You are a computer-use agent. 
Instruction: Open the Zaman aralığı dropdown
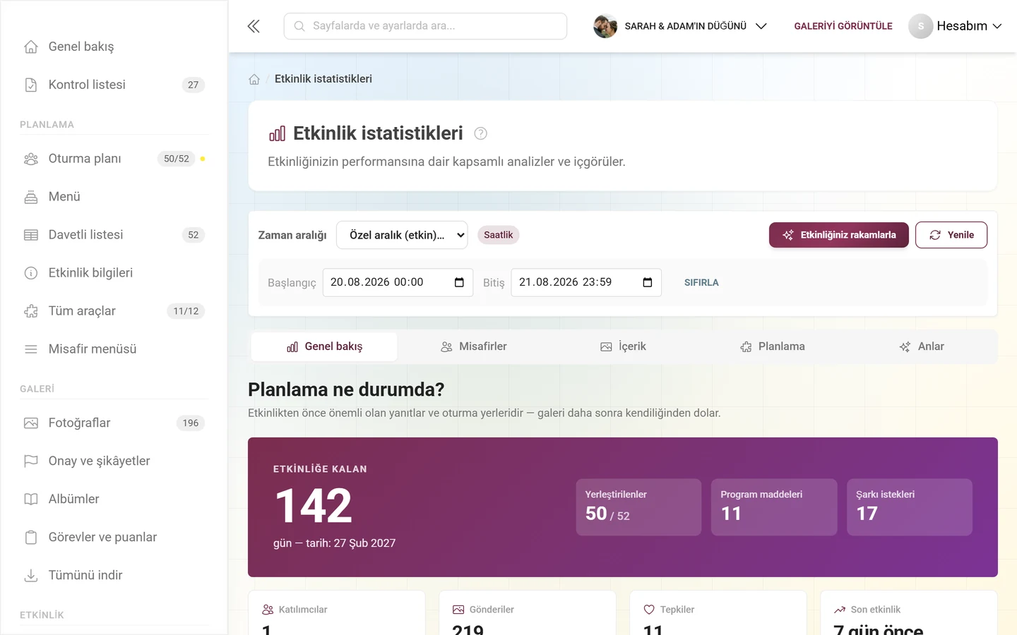[402, 235]
